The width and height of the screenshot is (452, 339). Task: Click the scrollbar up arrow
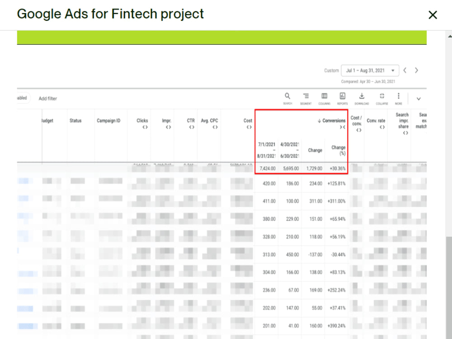[449, 36]
